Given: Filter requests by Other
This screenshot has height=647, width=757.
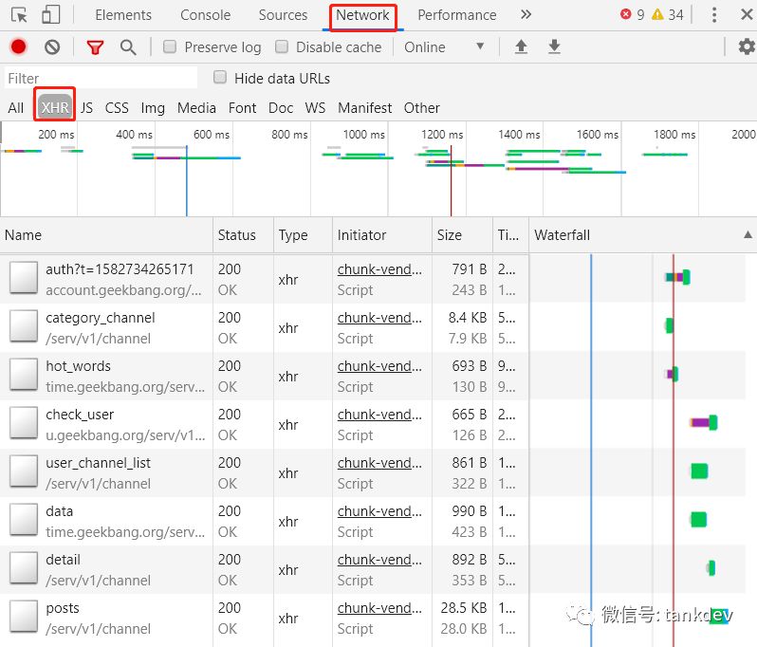Looking at the screenshot, I should [422, 107].
